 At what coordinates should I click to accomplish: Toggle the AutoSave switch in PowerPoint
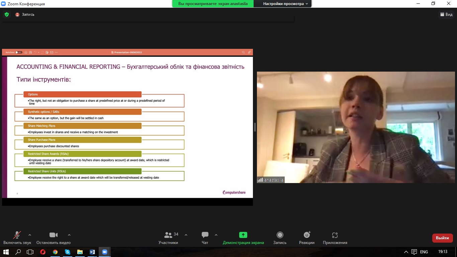(19, 52)
